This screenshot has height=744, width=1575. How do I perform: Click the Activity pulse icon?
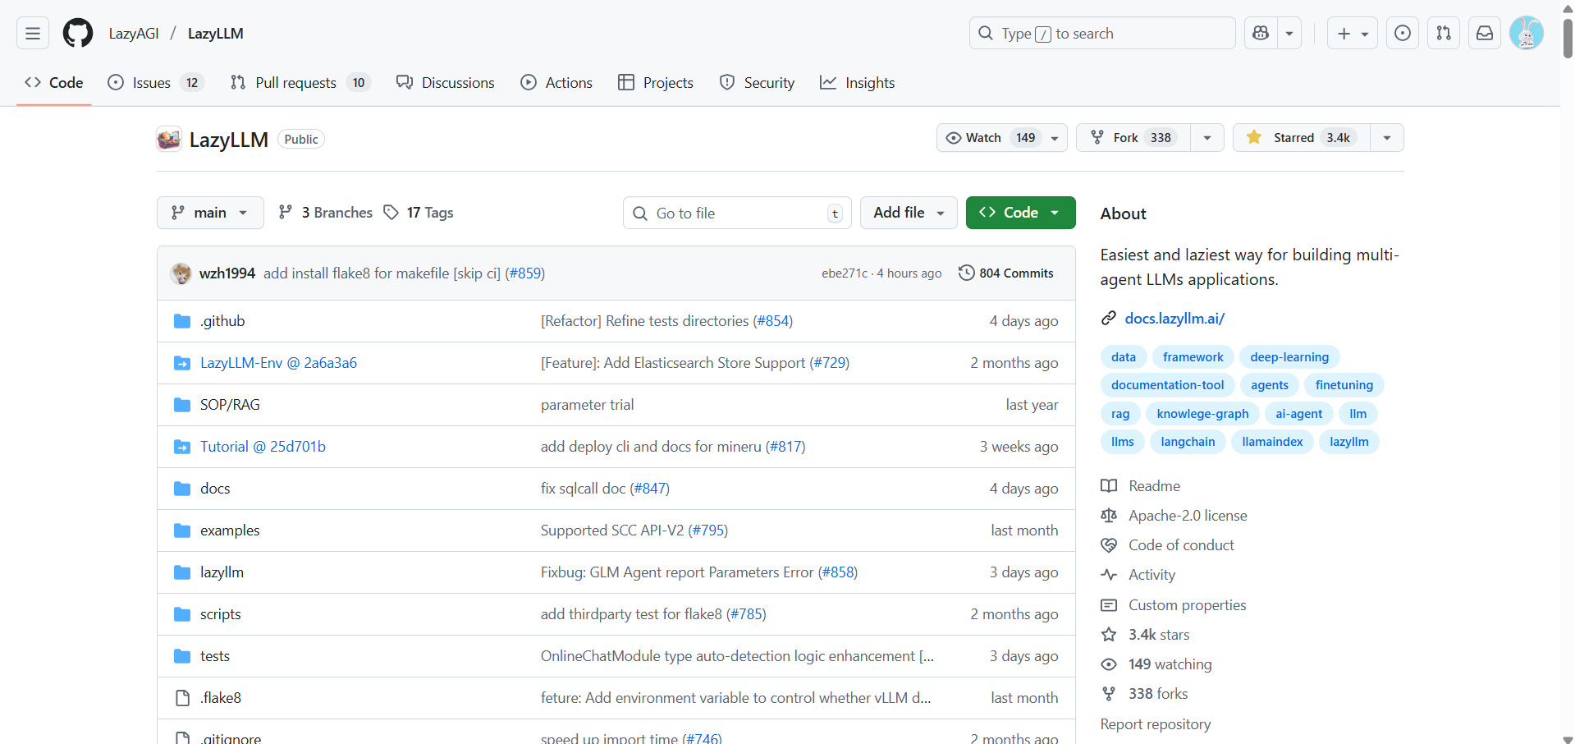coord(1109,575)
